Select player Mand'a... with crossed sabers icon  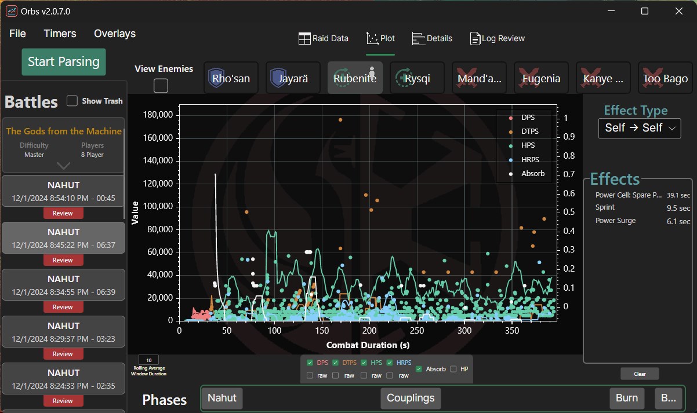click(x=479, y=78)
